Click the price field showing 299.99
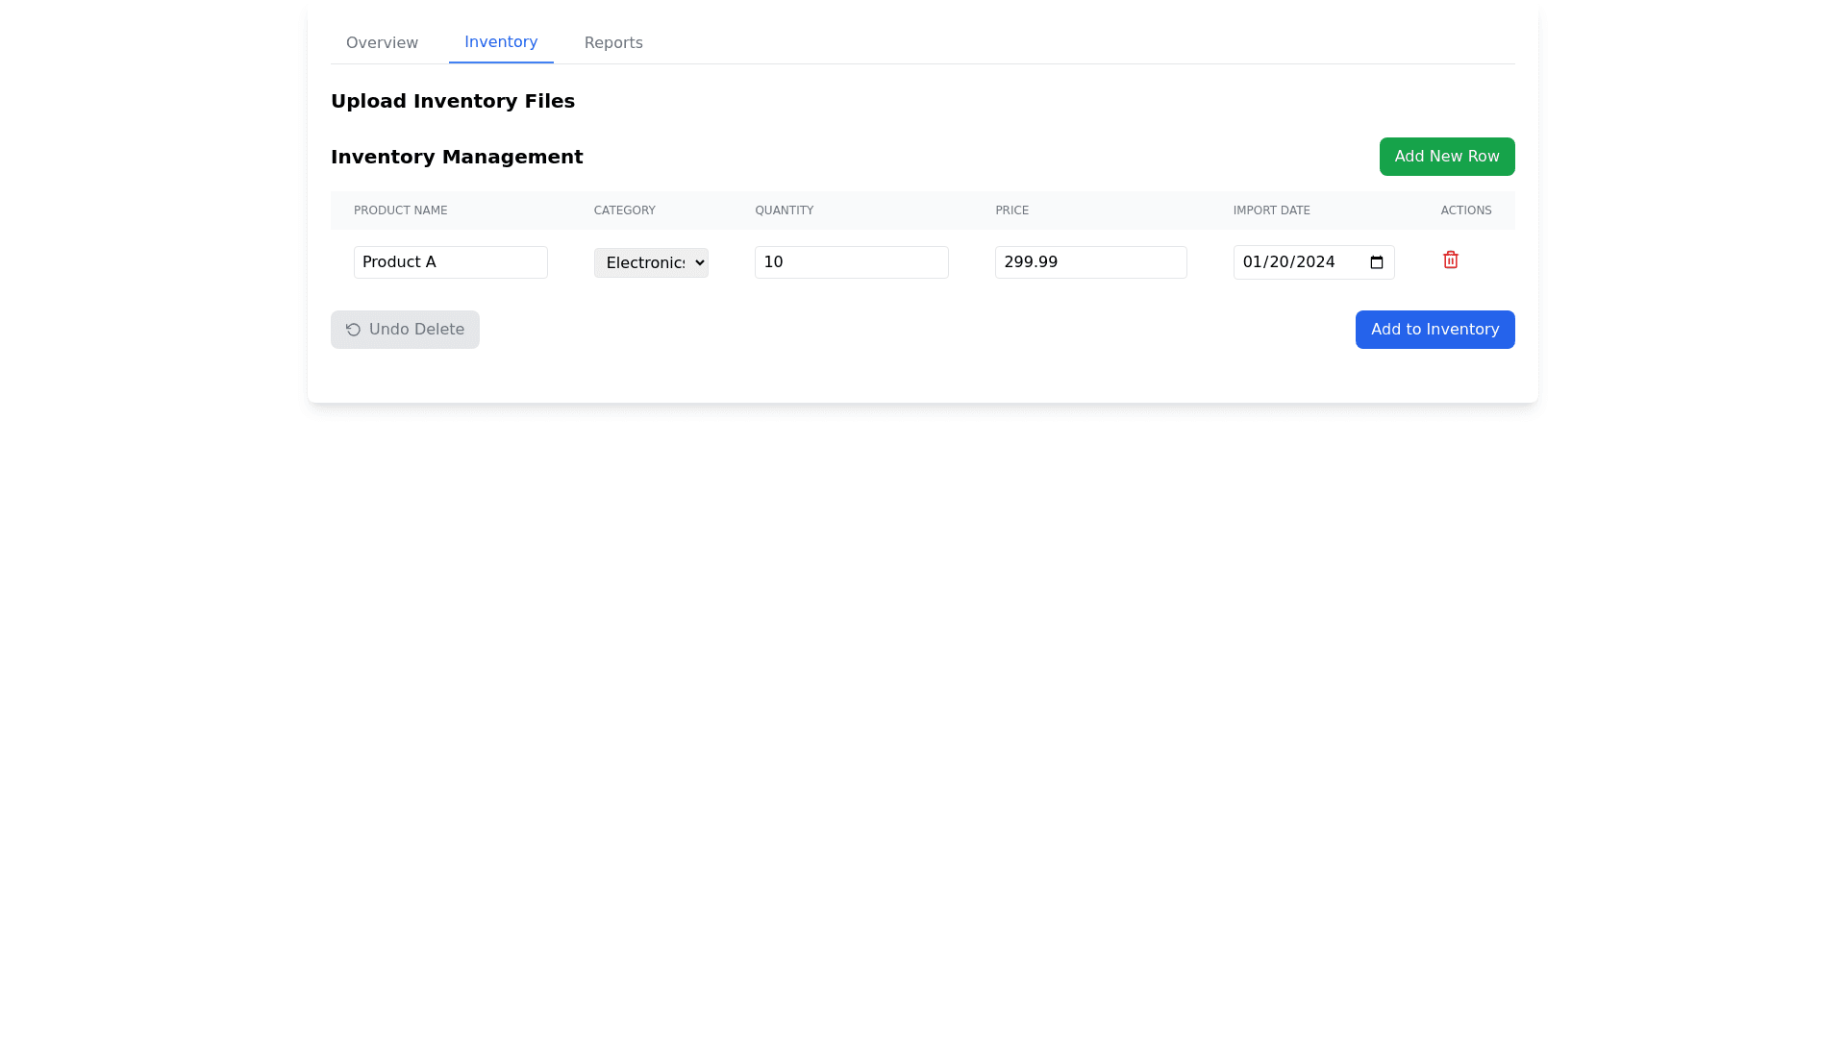 (1090, 262)
